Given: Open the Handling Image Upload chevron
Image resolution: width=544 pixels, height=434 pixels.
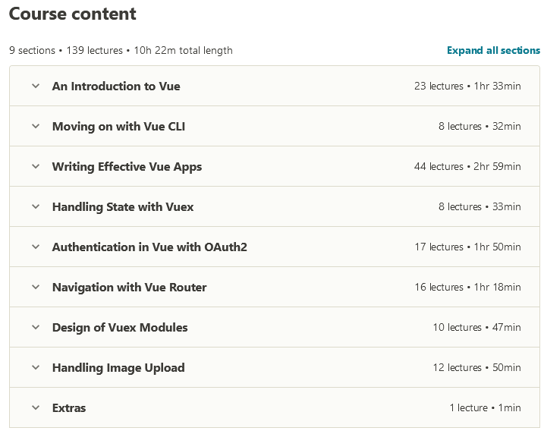Looking at the screenshot, I should pyautogui.click(x=35, y=368).
